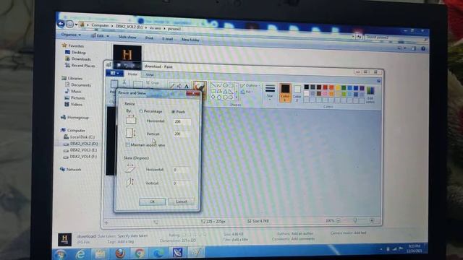Switch to the View tab in Paint
The image size is (463, 260).
click(x=150, y=74)
